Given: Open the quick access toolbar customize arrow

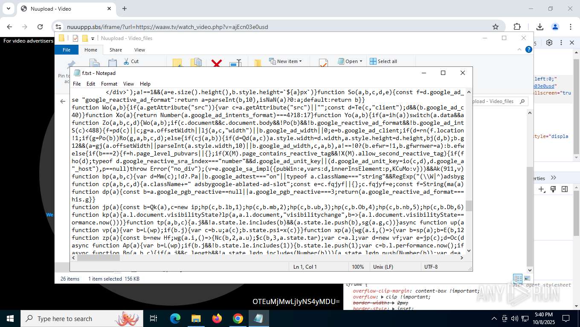Looking at the screenshot, I should click(93, 38).
